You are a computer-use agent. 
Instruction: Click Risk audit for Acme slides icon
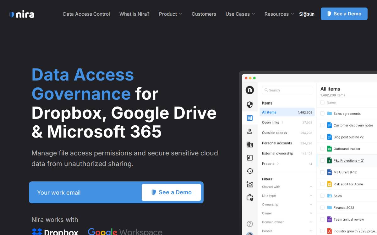pos(330,184)
